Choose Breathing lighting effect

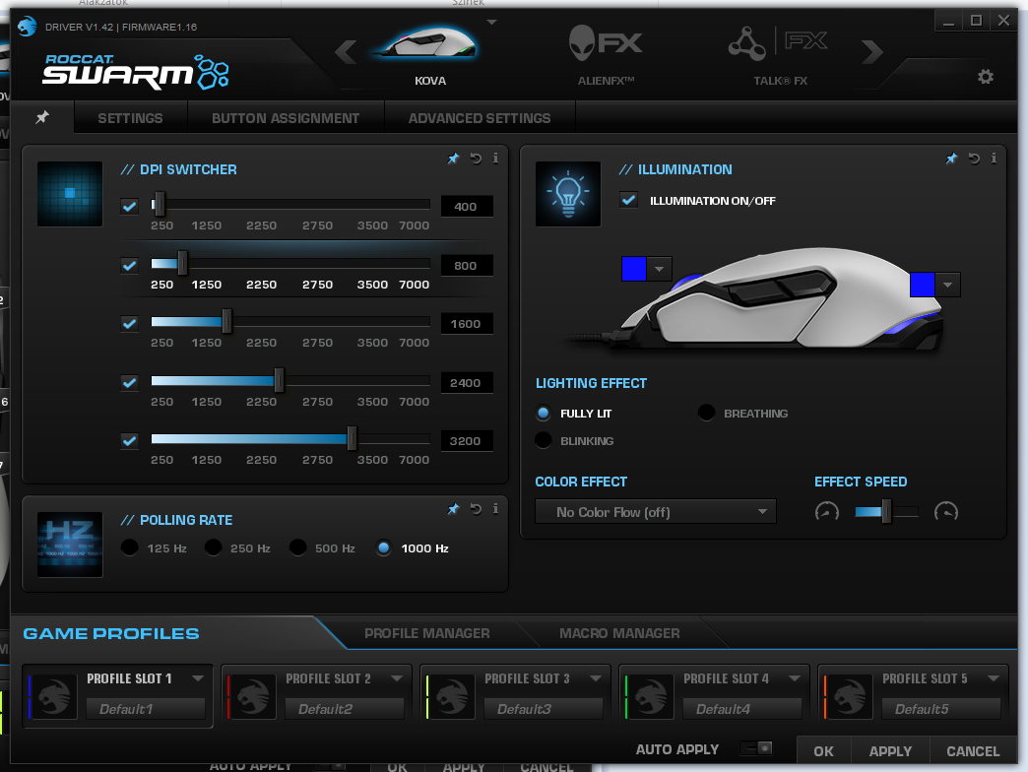706,413
